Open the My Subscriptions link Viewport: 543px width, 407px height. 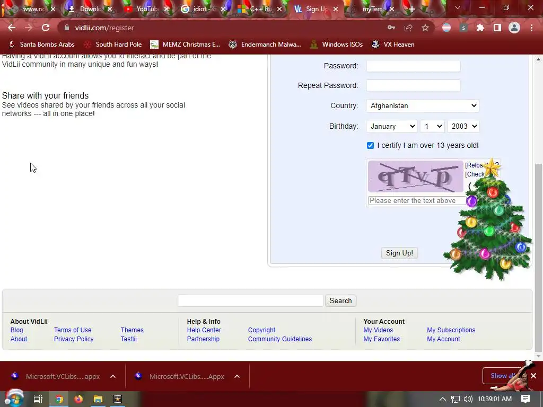(x=451, y=330)
